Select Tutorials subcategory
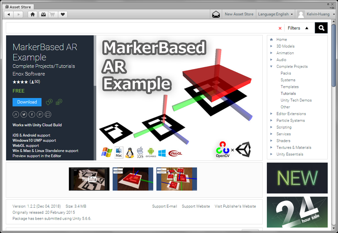The width and height of the screenshot is (338, 233). (288, 94)
